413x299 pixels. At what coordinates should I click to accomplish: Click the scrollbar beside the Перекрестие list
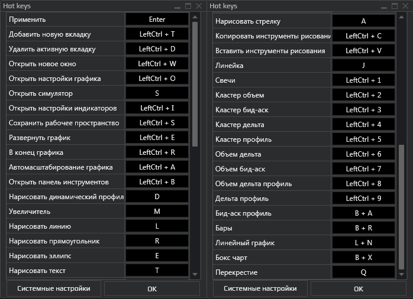point(401,207)
